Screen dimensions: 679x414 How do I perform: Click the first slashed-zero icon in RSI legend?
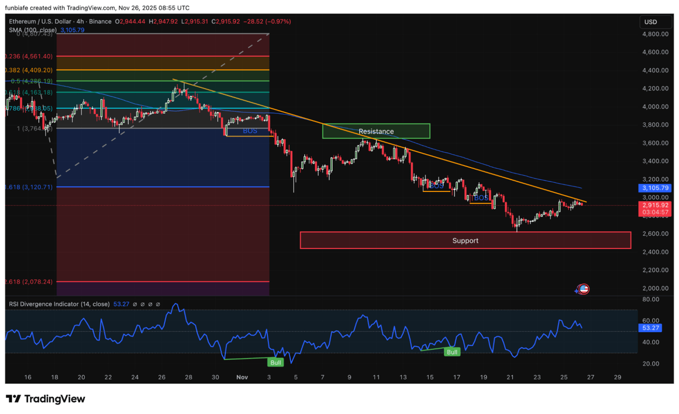pyautogui.click(x=135, y=304)
